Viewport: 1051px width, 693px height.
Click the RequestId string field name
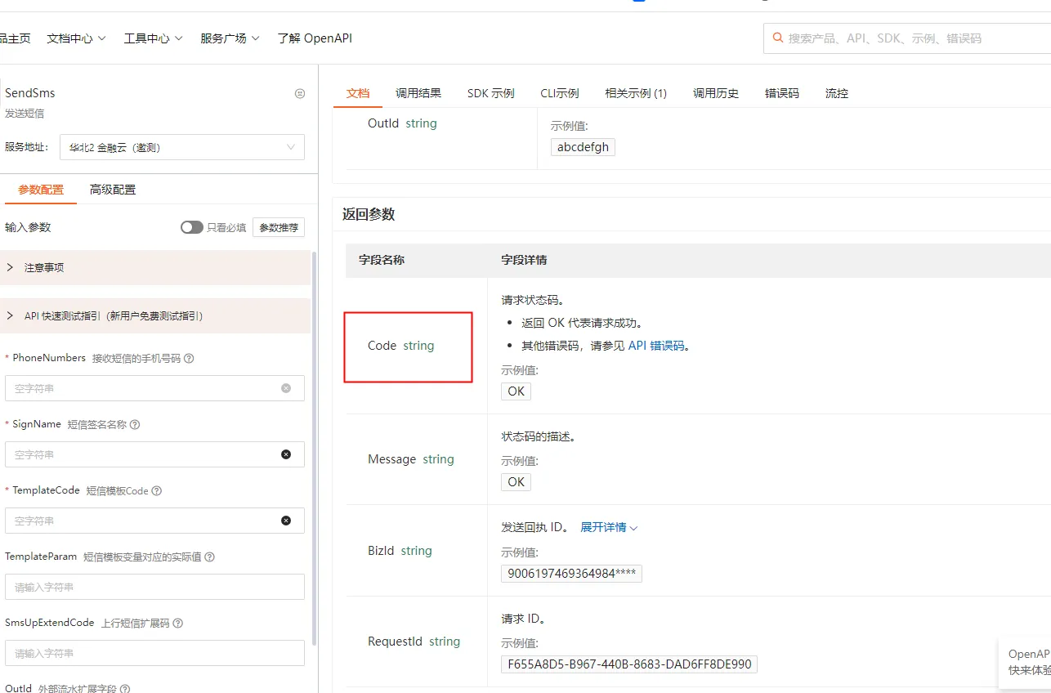click(x=414, y=642)
